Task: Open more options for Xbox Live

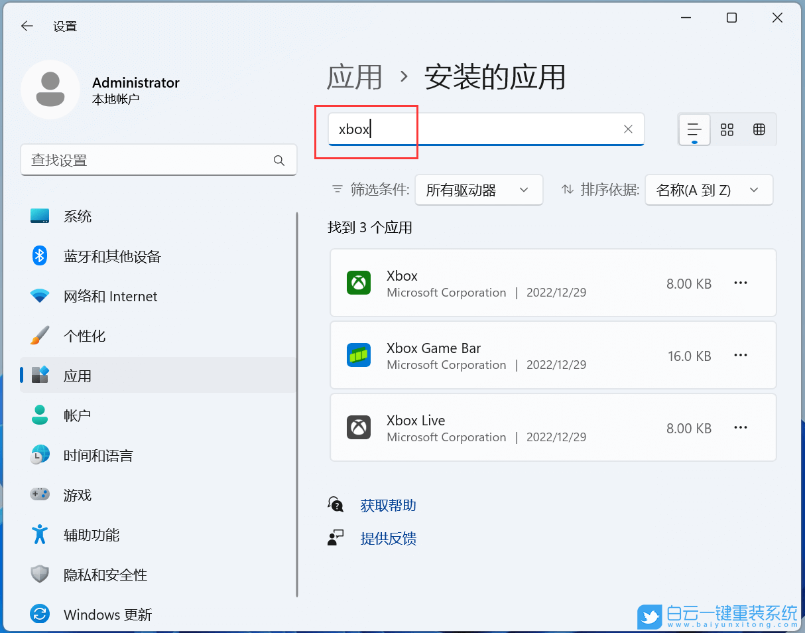Action: (740, 427)
